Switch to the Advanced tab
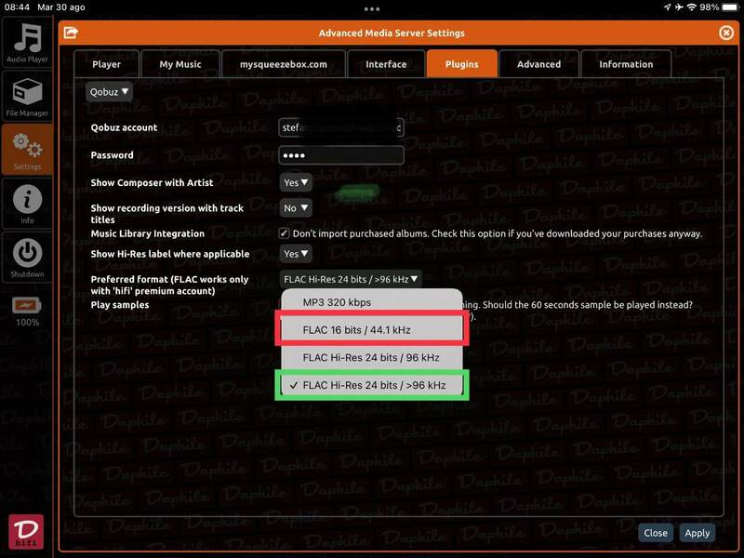Image resolution: width=744 pixels, height=558 pixels. click(x=538, y=64)
